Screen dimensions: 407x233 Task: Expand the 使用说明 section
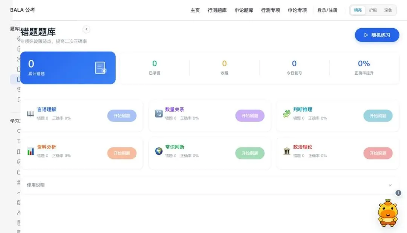point(210,185)
